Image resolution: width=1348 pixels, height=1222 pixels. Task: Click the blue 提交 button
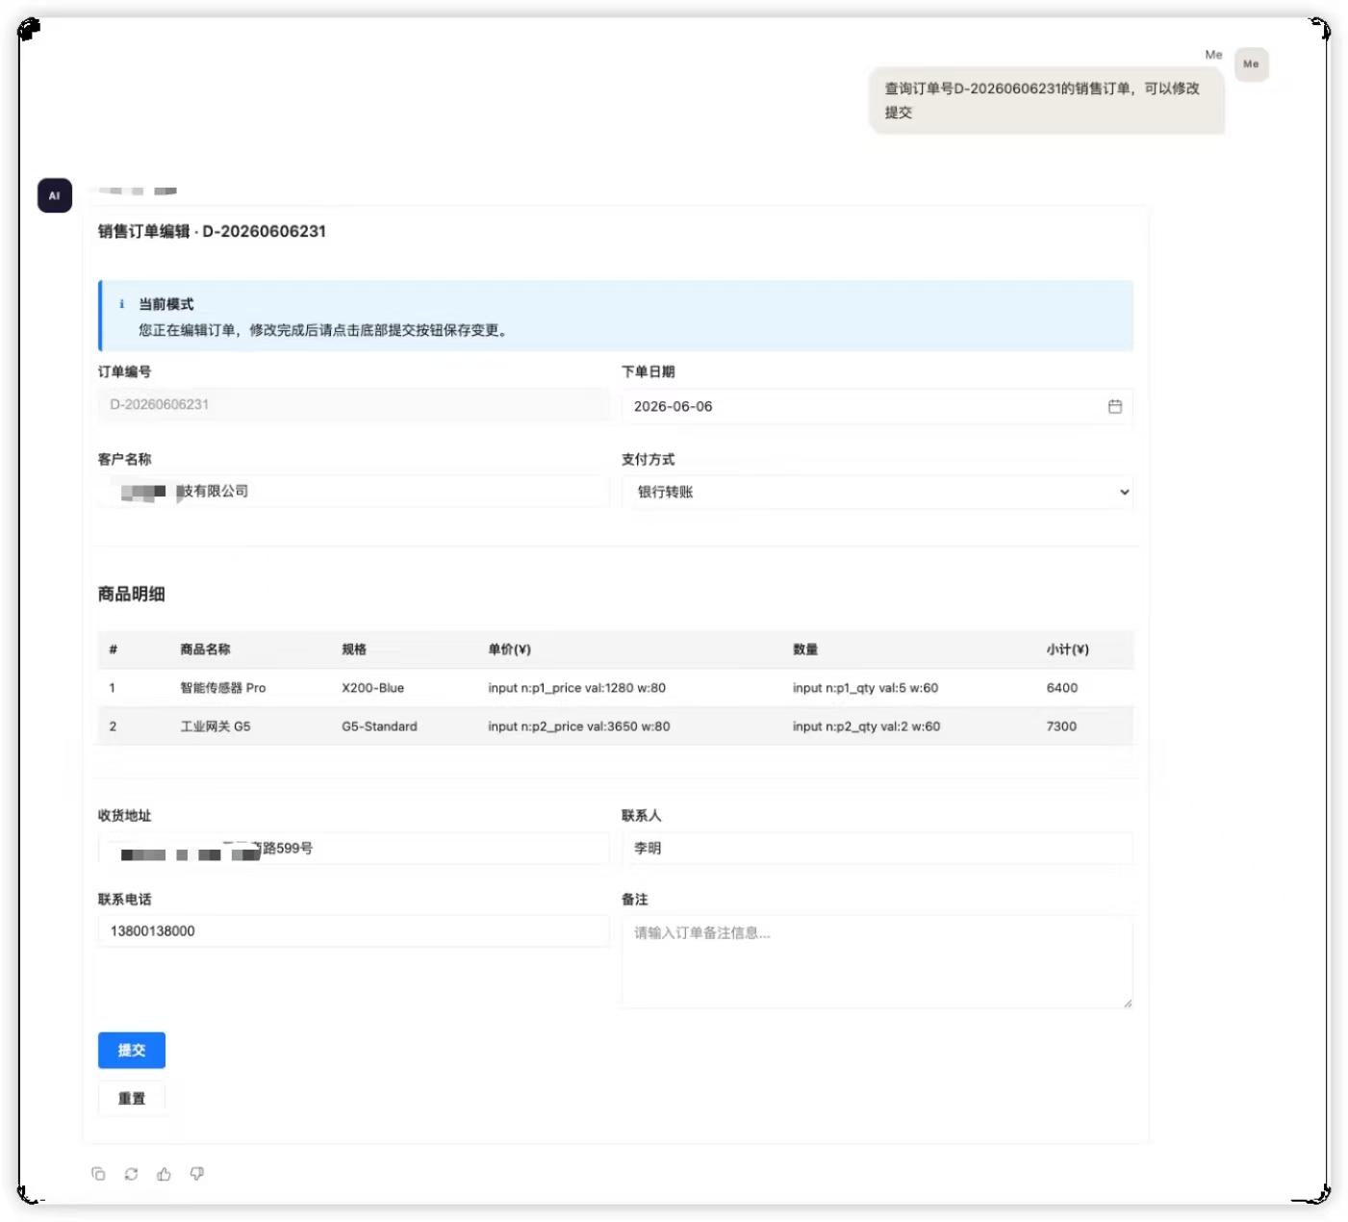132,1050
